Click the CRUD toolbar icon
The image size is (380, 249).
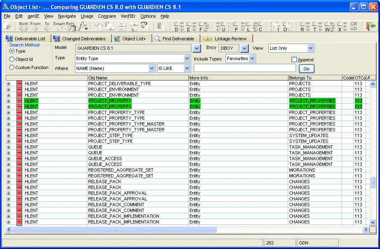click(x=354, y=27)
